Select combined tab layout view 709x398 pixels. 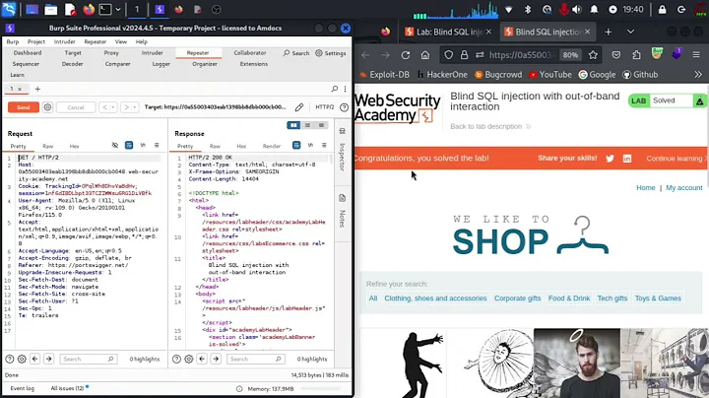click(x=321, y=125)
